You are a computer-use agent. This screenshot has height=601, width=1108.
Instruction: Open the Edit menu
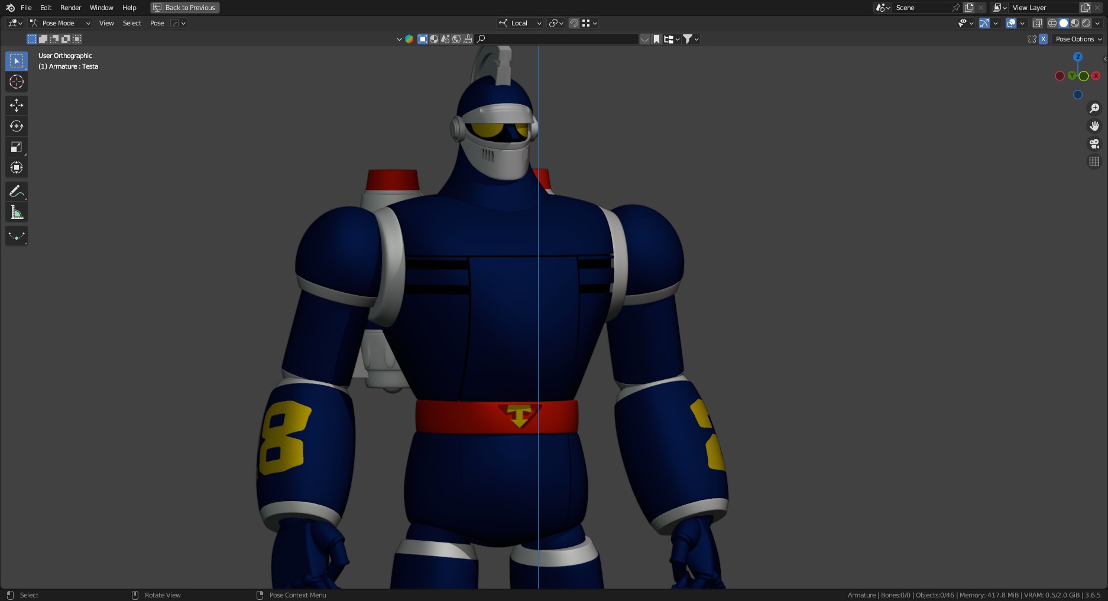(x=46, y=8)
